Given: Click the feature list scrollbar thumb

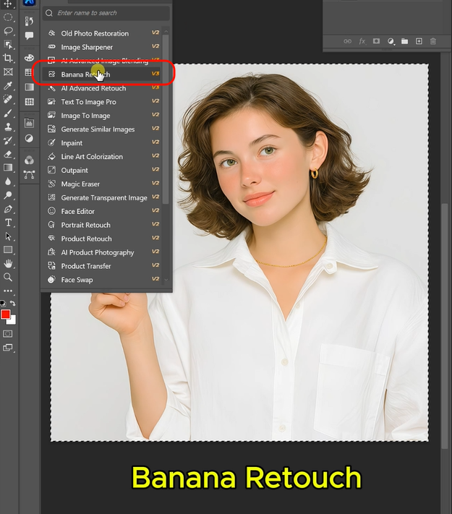Looking at the screenshot, I should tap(166, 120).
